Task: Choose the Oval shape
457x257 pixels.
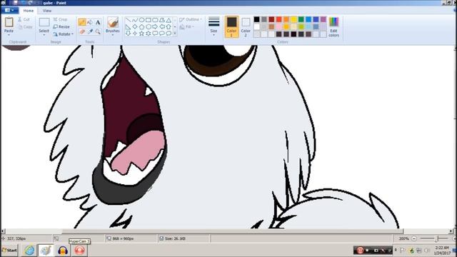Action: (x=141, y=20)
